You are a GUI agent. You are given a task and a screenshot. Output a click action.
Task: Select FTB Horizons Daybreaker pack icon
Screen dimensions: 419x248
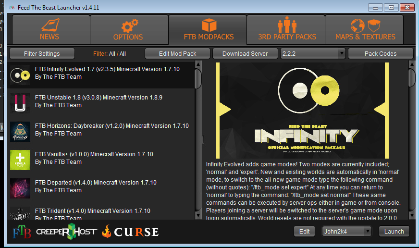click(x=20, y=132)
